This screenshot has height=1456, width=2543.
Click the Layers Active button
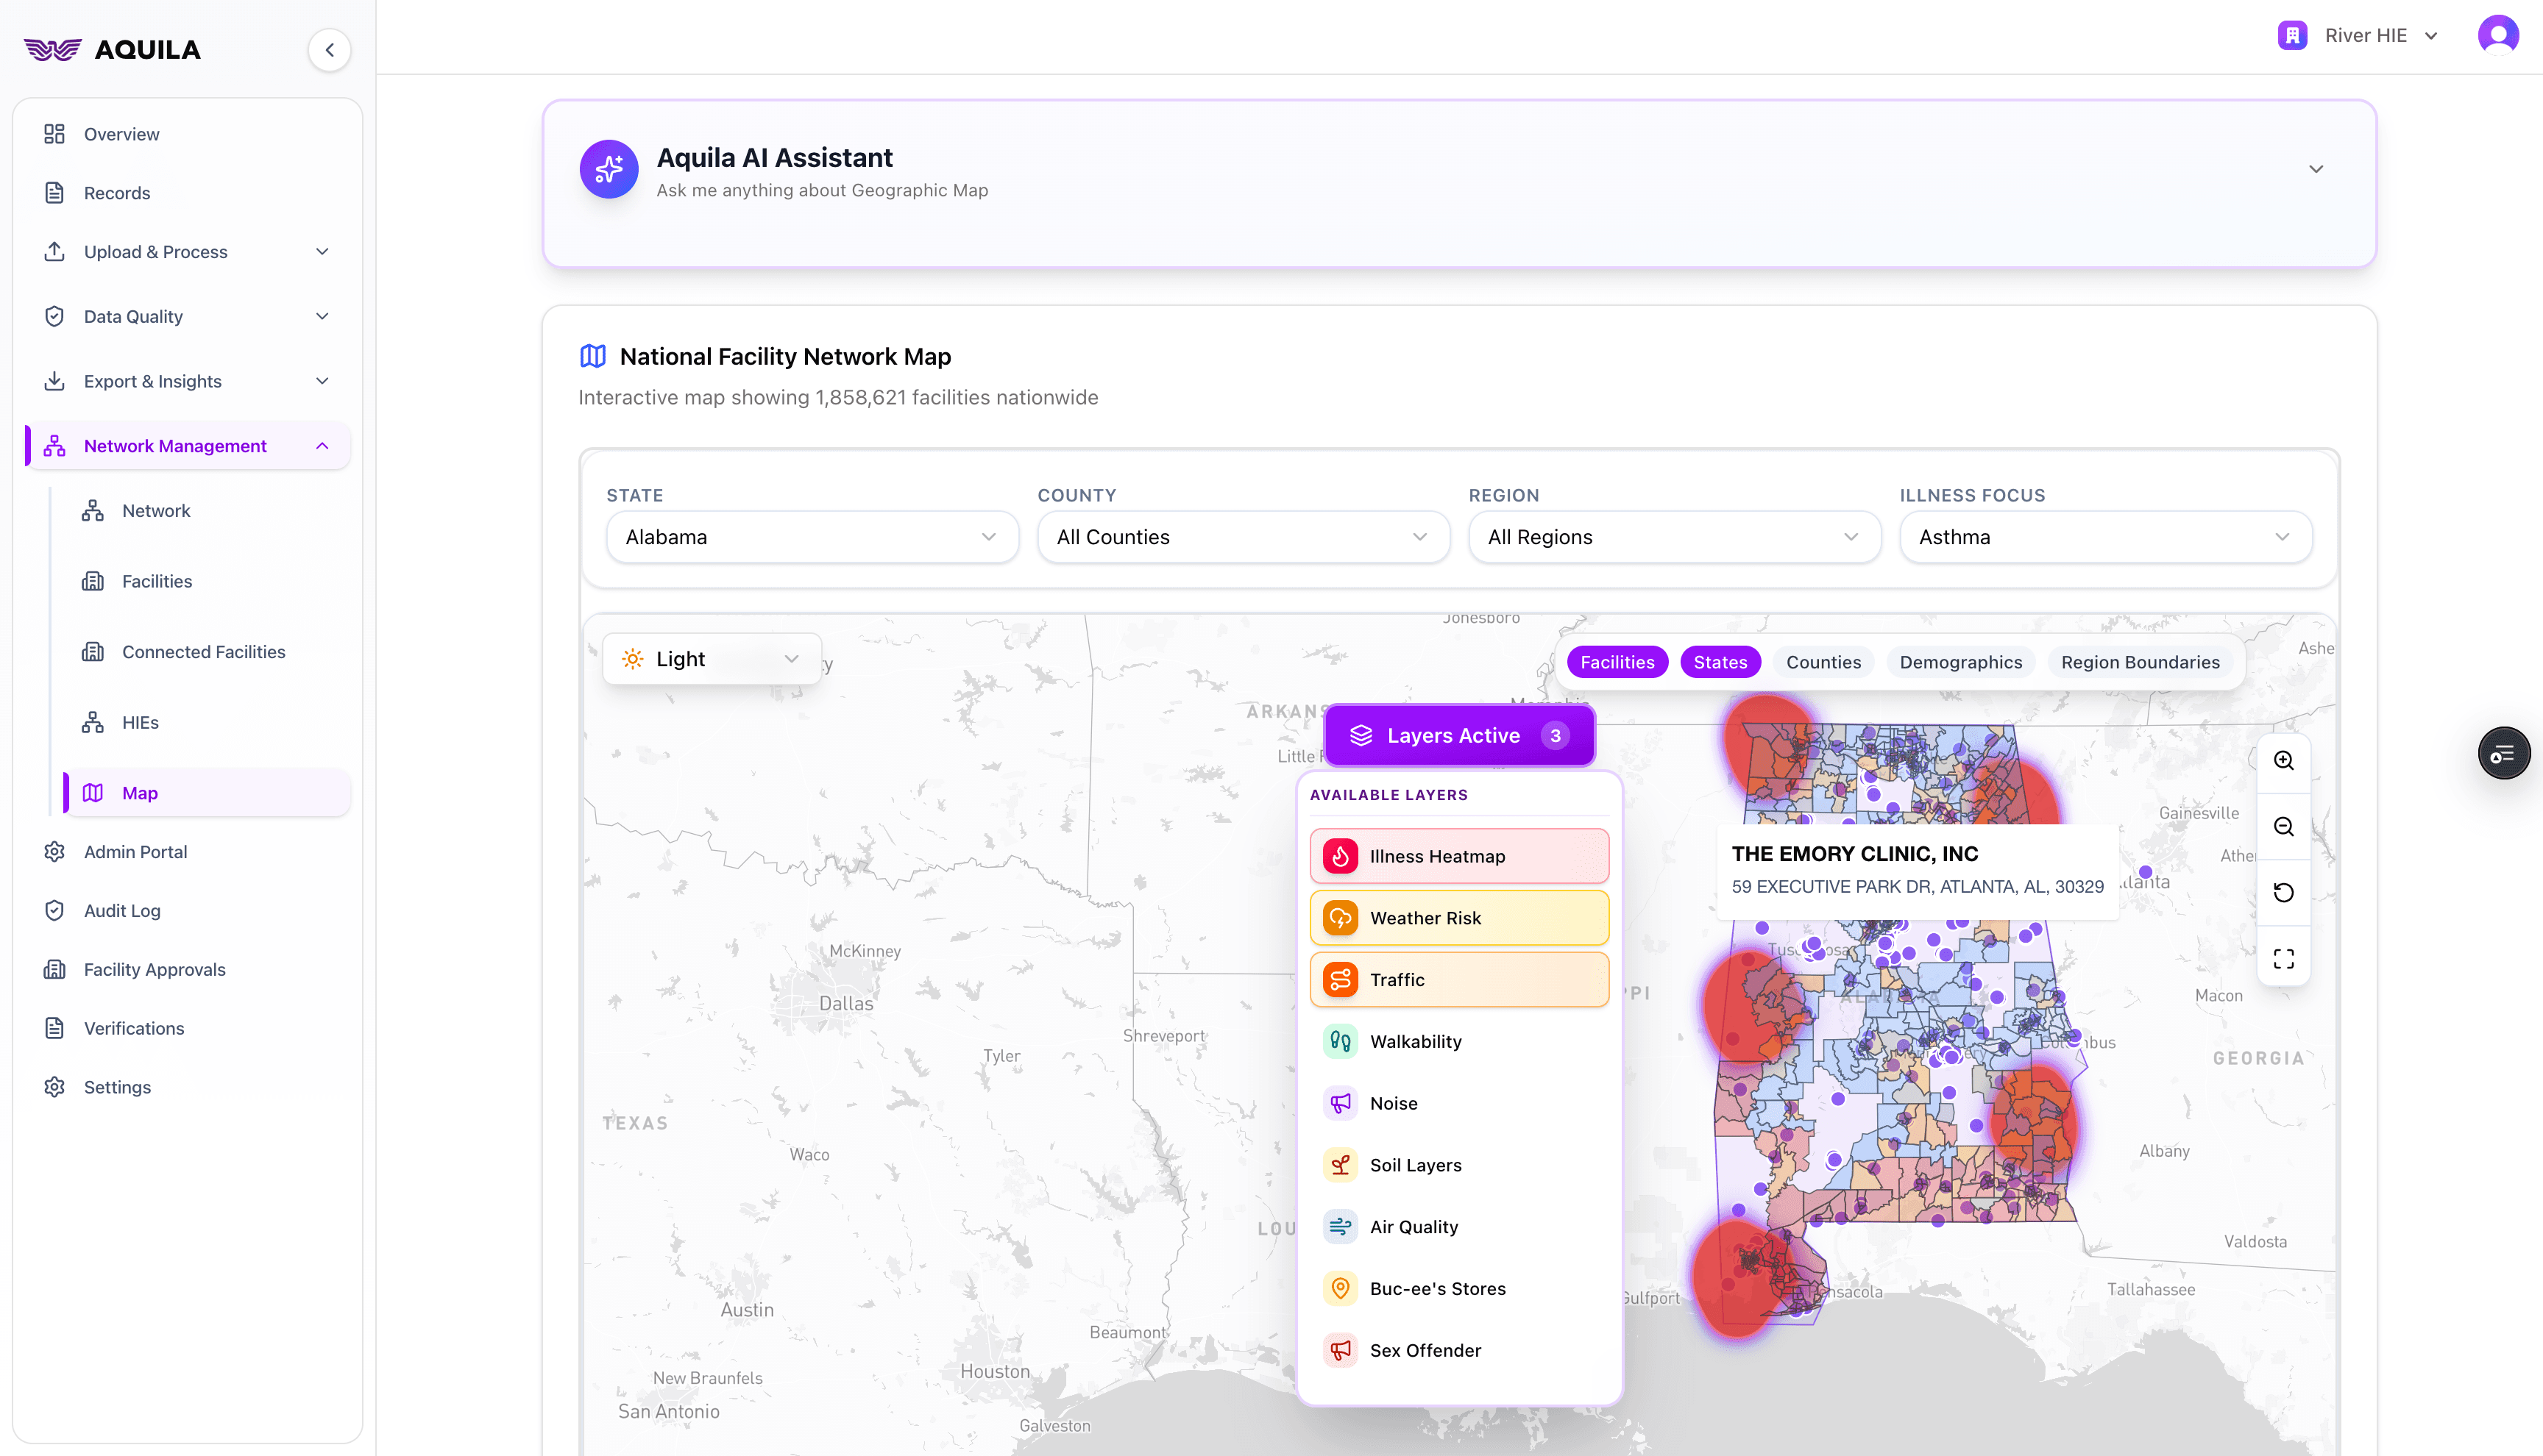coord(1458,736)
